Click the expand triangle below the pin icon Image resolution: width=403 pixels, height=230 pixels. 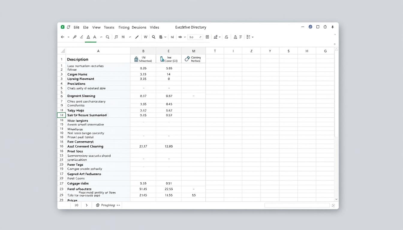[335, 44]
